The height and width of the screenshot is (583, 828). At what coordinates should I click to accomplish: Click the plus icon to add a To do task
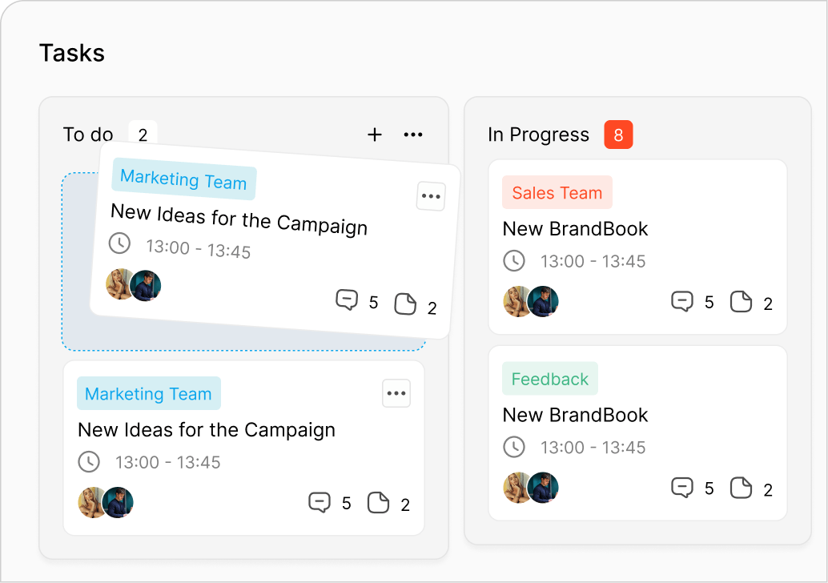click(374, 135)
